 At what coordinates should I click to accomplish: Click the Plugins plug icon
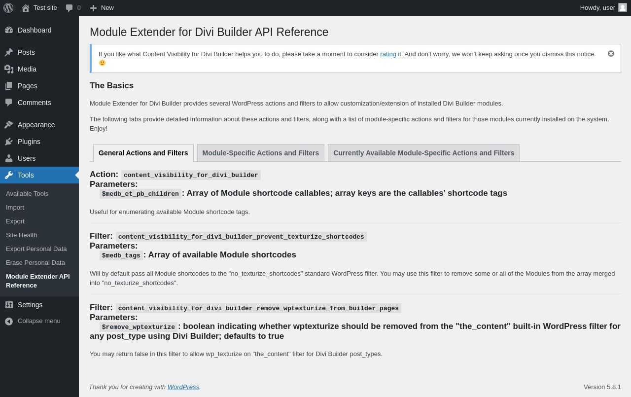[9, 142]
